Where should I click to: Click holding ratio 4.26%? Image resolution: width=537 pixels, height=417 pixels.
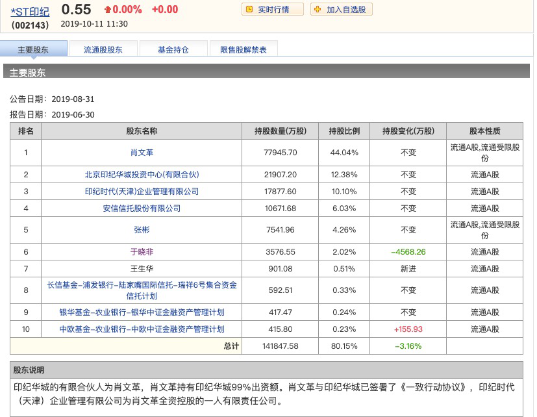pos(344,229)
